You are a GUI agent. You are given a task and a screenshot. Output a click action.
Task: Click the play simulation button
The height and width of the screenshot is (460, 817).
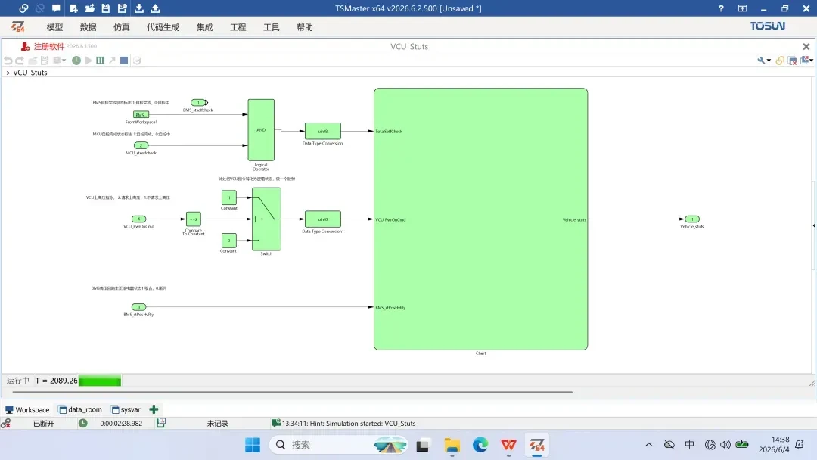click(x=89, y=61)
